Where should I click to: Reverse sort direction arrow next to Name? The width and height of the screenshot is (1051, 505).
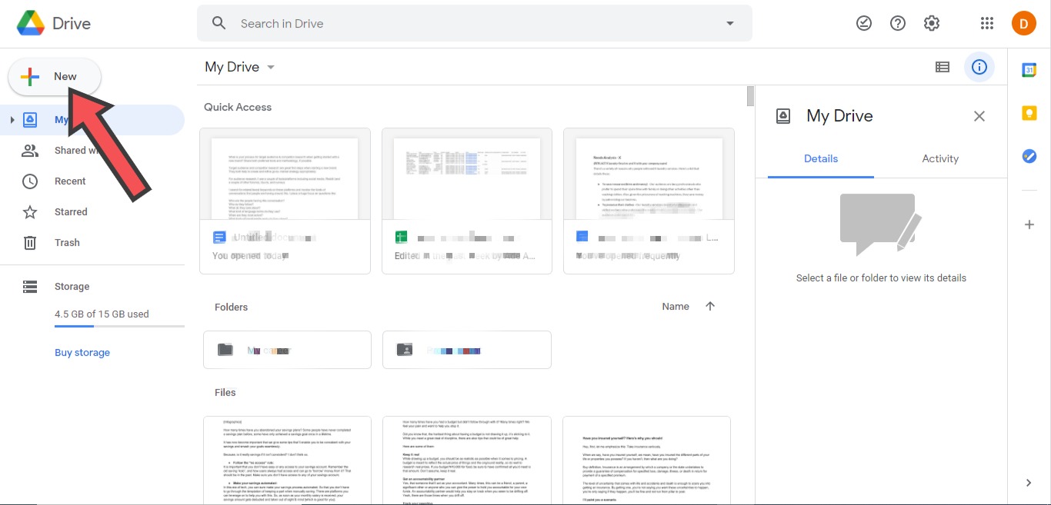click(x=710, y=307)
